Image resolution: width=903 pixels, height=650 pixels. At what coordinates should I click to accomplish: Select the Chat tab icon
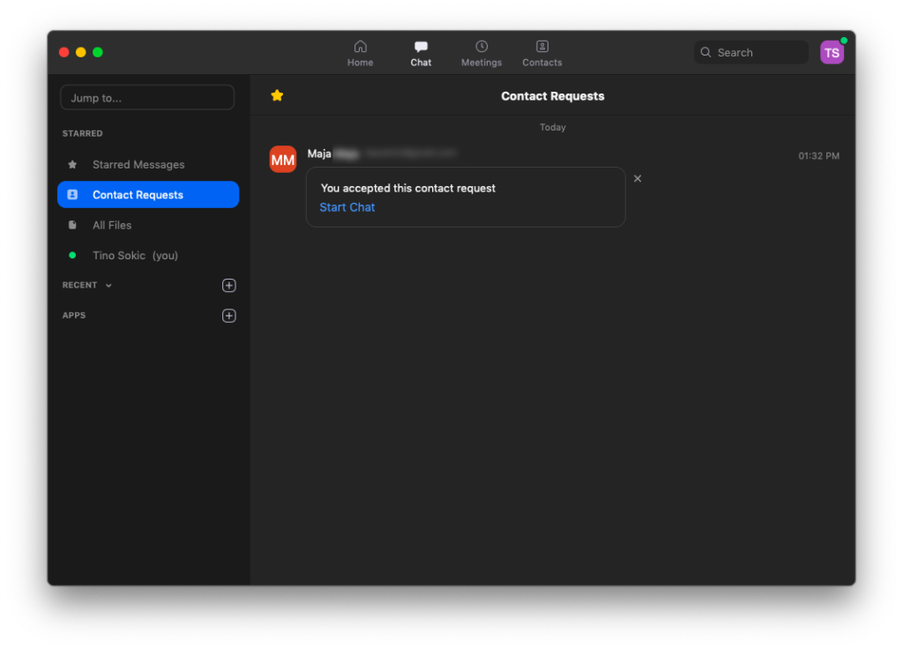point(421,48)
